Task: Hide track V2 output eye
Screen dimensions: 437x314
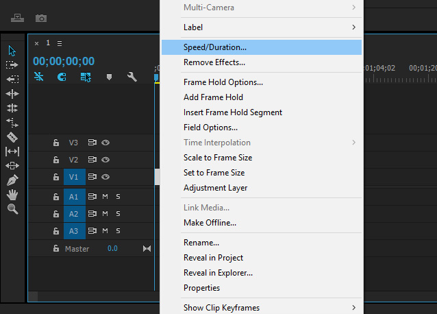Action: pyautogui.click(x=105, y=160)
